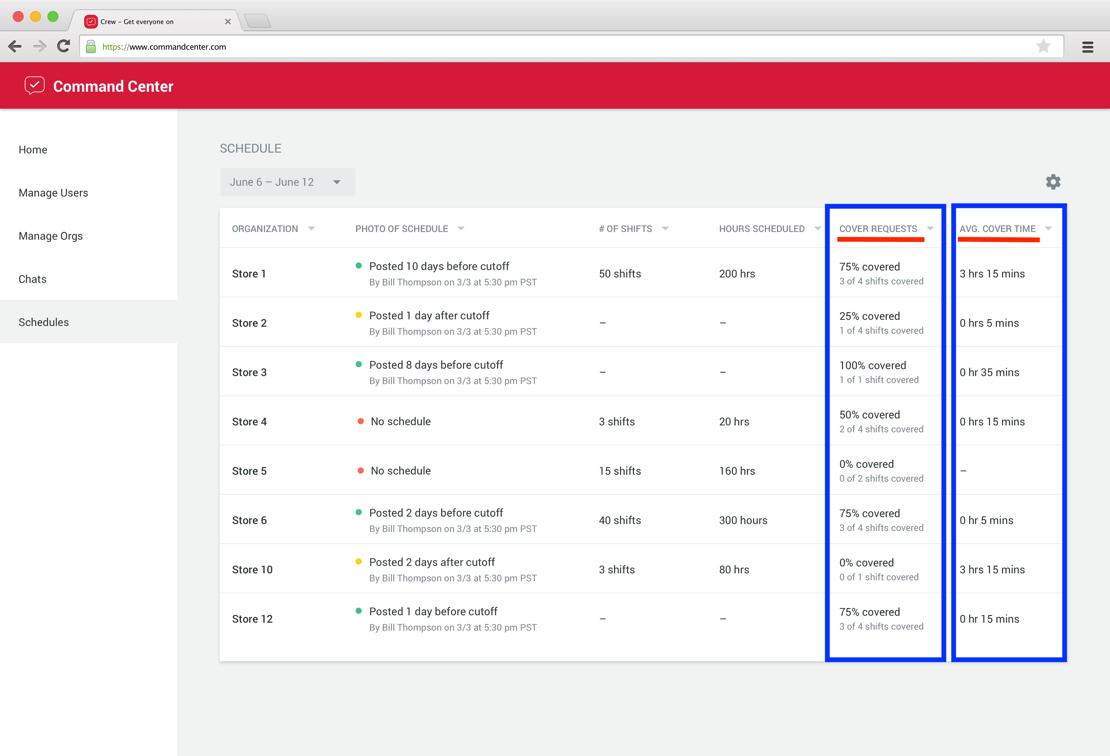Click '0 of 2 shifts covered' text

[882, 479]
